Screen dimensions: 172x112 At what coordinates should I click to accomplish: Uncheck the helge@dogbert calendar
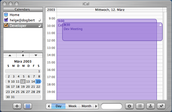[6, 20]
